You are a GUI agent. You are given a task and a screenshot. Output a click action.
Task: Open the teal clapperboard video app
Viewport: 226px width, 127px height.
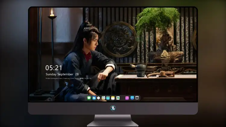pos(108,98)
